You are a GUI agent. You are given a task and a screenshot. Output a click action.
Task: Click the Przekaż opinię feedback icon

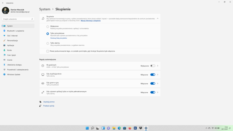pos(40,106)
